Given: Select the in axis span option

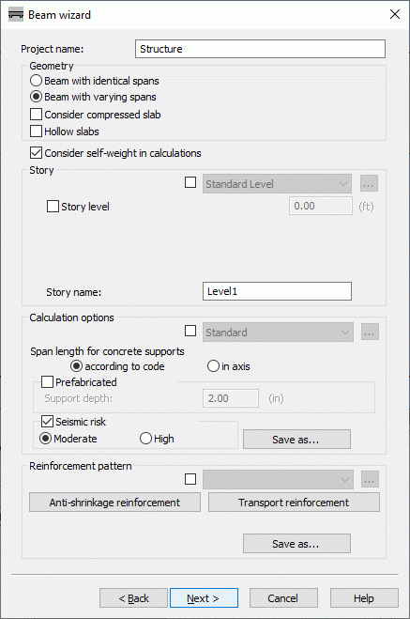Looking at the screenshot, I should [229, 366].
